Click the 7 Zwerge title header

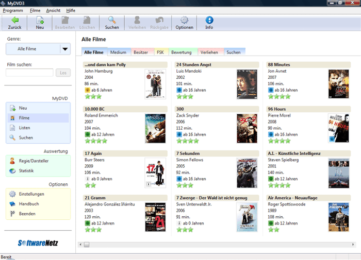(217, 198)
